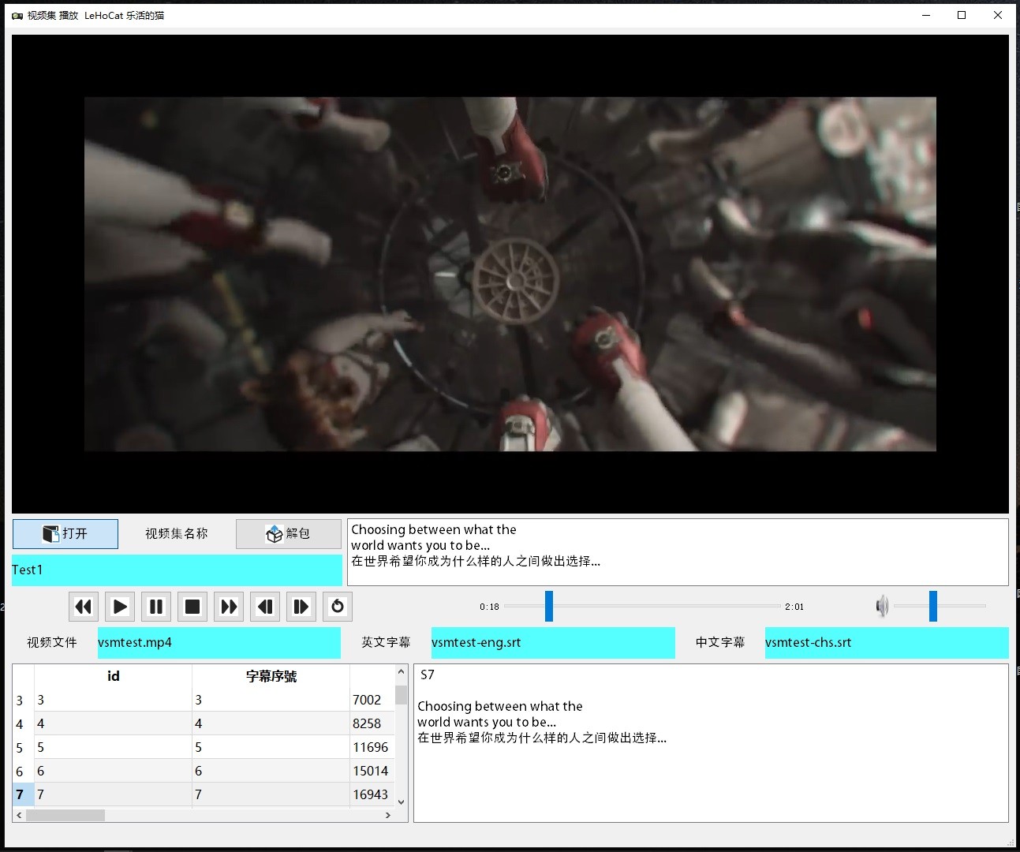Click the rewind playback button
Screen dimensions: 1020x852
tap(84, 607)
